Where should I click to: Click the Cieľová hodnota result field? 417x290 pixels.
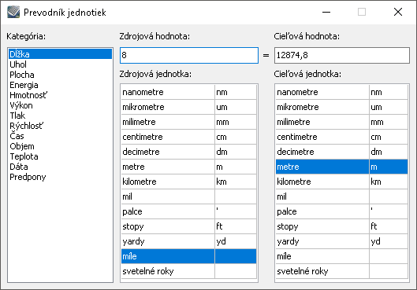(x=342, y=55)
